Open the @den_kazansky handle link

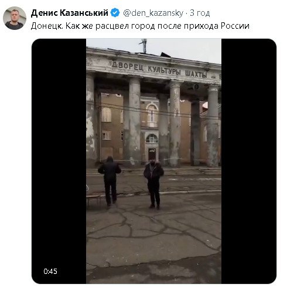click(x=153, y=13)
